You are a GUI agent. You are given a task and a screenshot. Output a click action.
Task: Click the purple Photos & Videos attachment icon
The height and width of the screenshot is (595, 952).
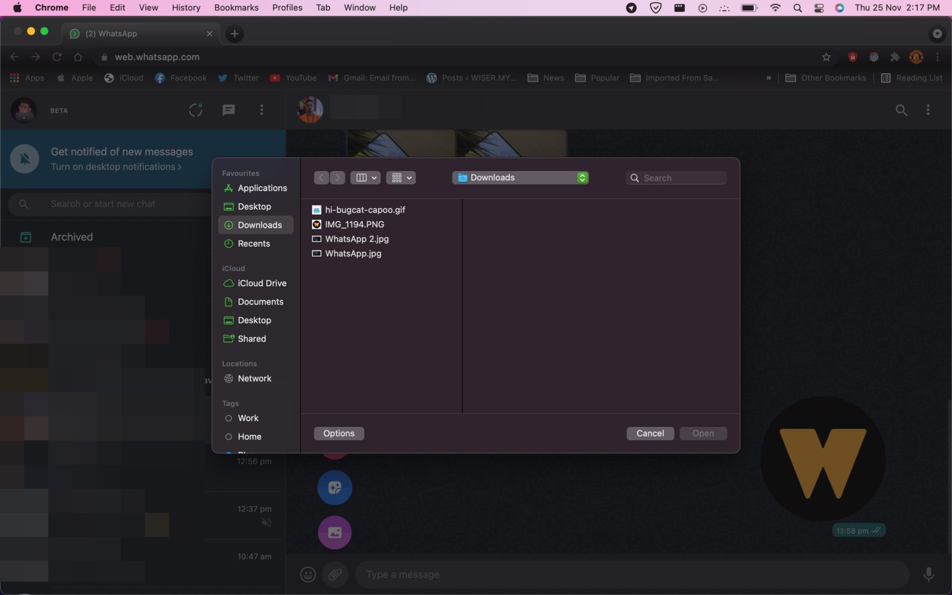[335, 532]
